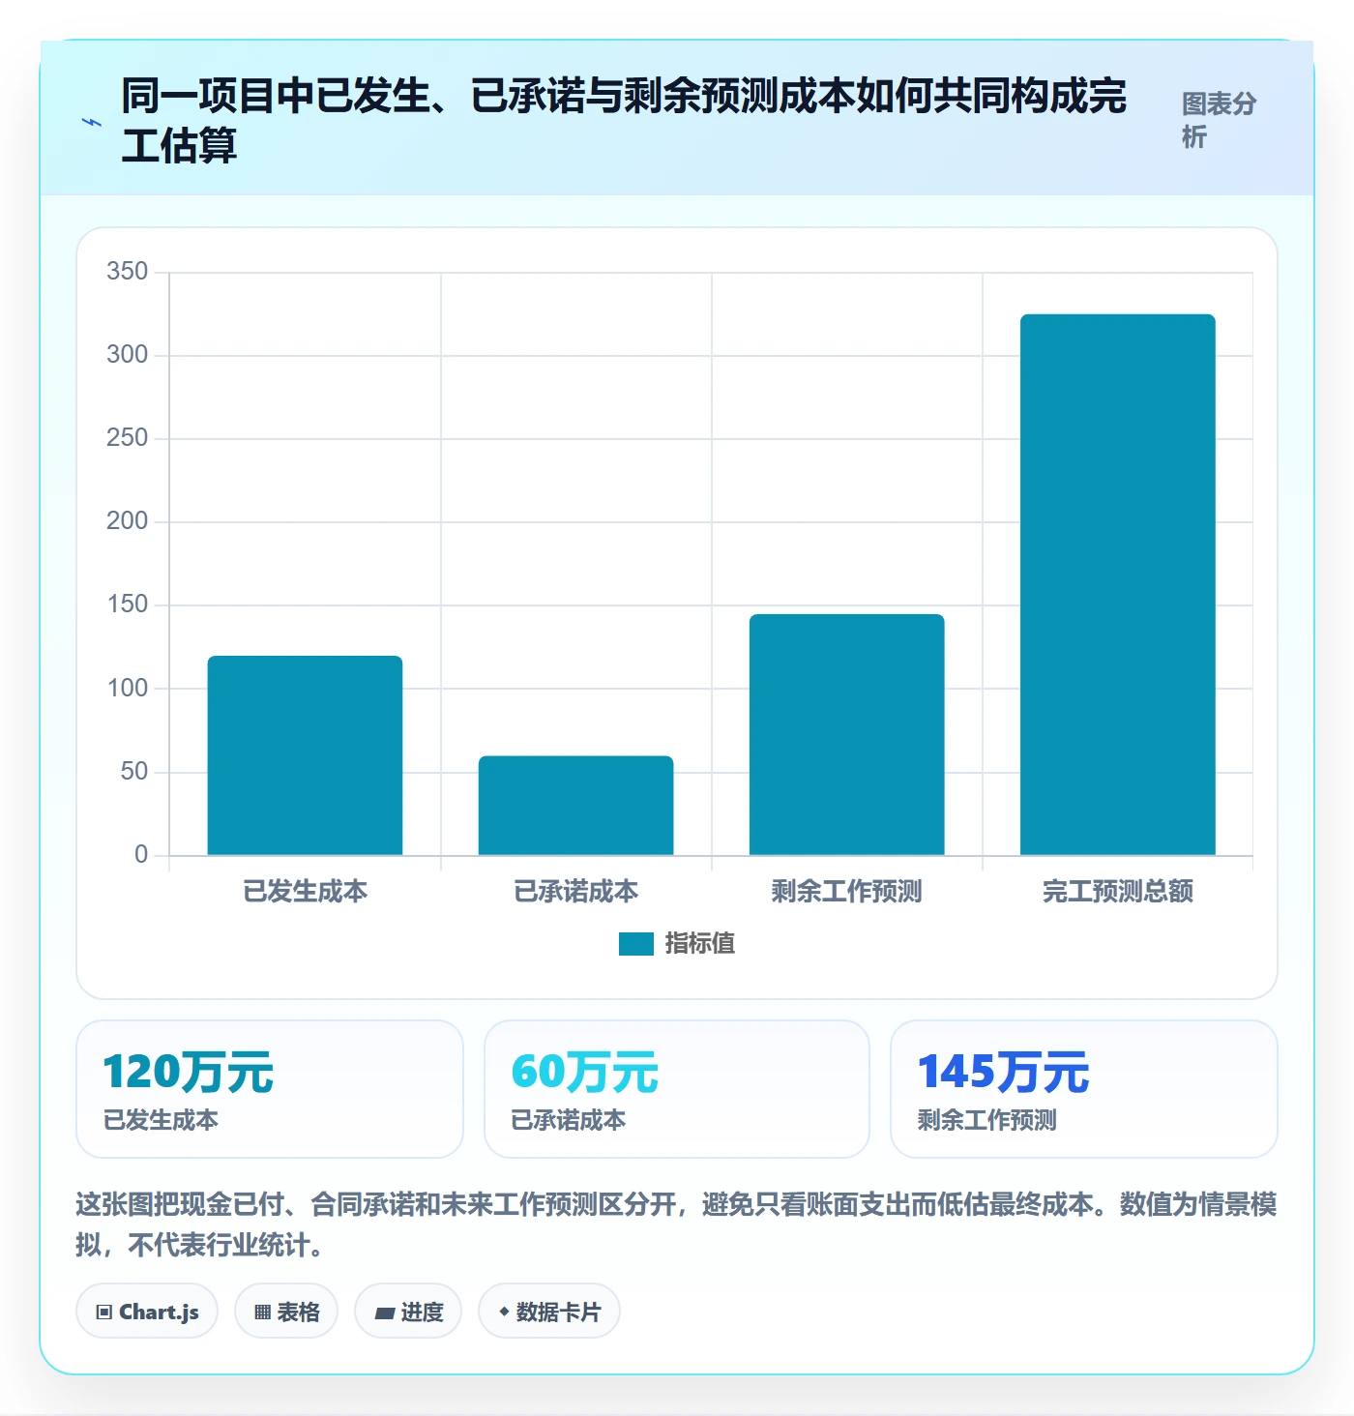Click the x-axis label 已承诺成本
The image size is (1354, 1416).
point(575,892)
